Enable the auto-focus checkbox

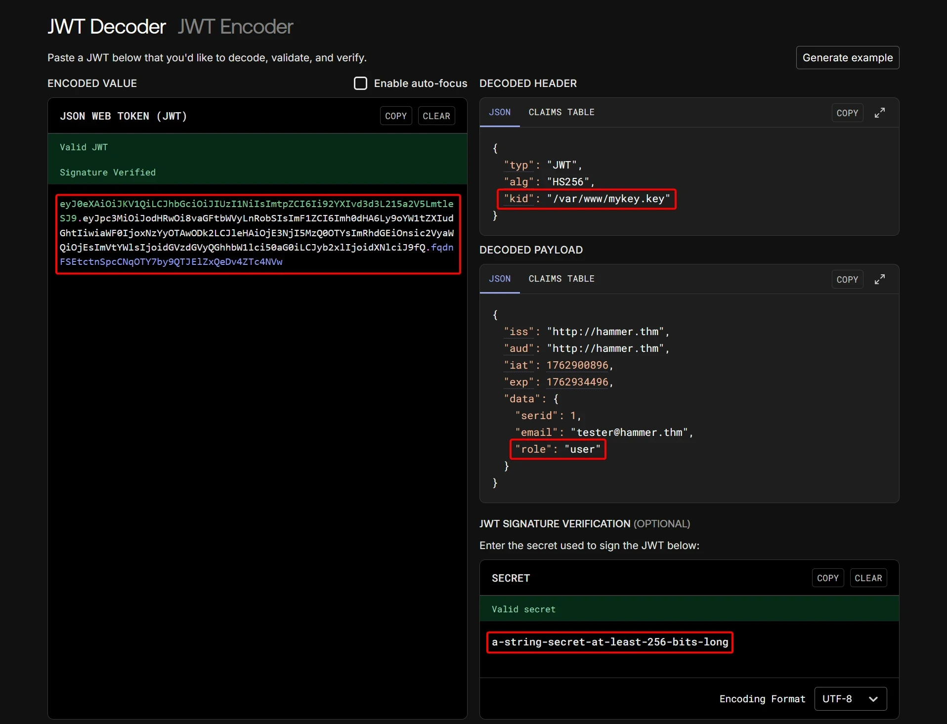pos(360,84)
